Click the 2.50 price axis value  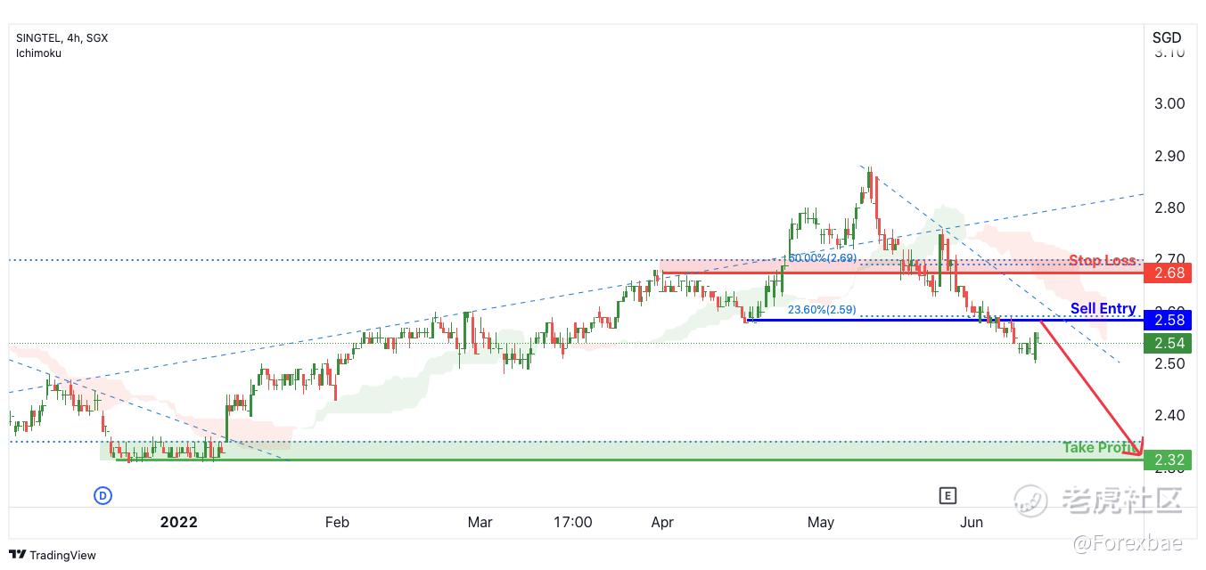coord(1169,363)
